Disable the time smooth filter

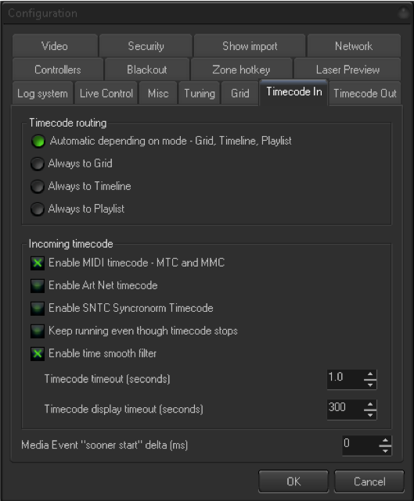click(38, 354)
